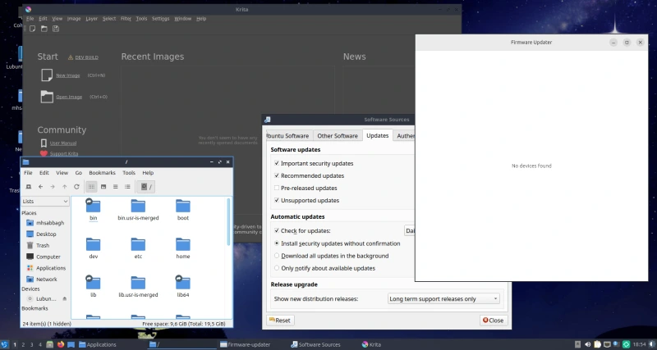The width and height of the screenshot is (657, 350).
Task: Go up to the parent folder in file manager
Action: coord(65,187)
